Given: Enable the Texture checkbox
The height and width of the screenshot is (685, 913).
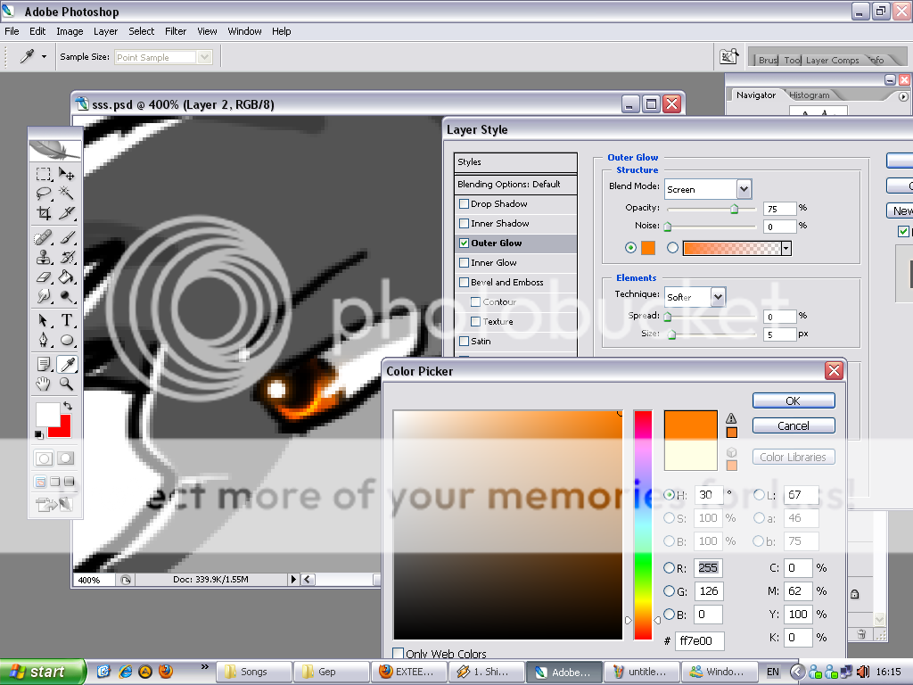Looking at the screenshot, I should (x=476, y=321).
